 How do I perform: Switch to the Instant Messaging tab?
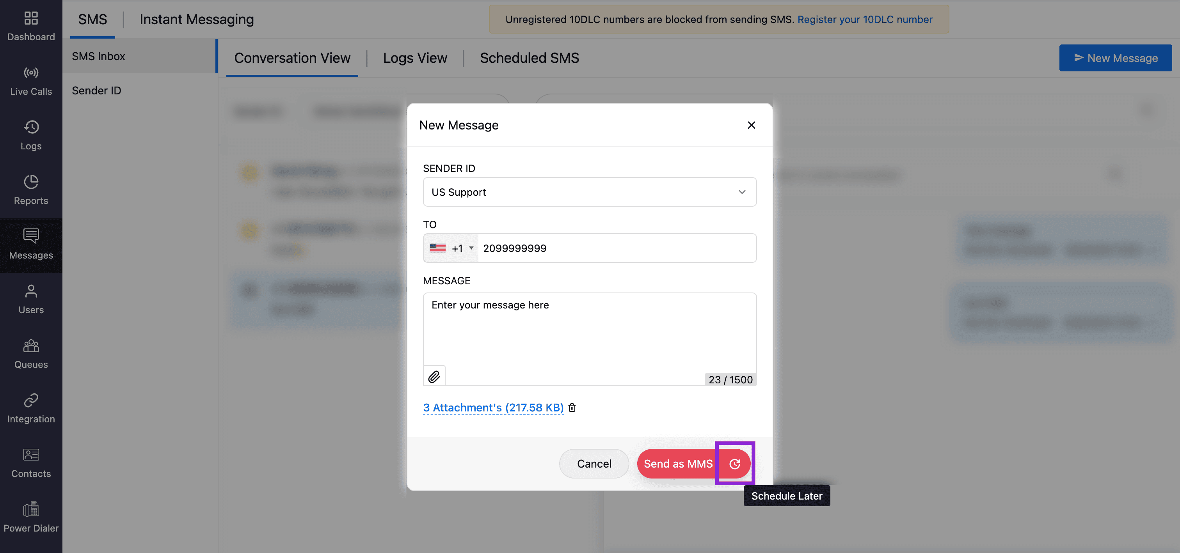pyautogui.click(x=197, y=19)
